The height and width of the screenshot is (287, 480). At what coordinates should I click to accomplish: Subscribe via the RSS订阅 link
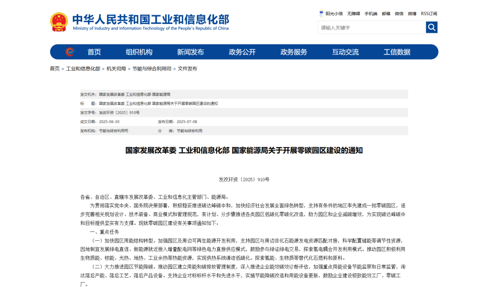[x=429, y=14]
